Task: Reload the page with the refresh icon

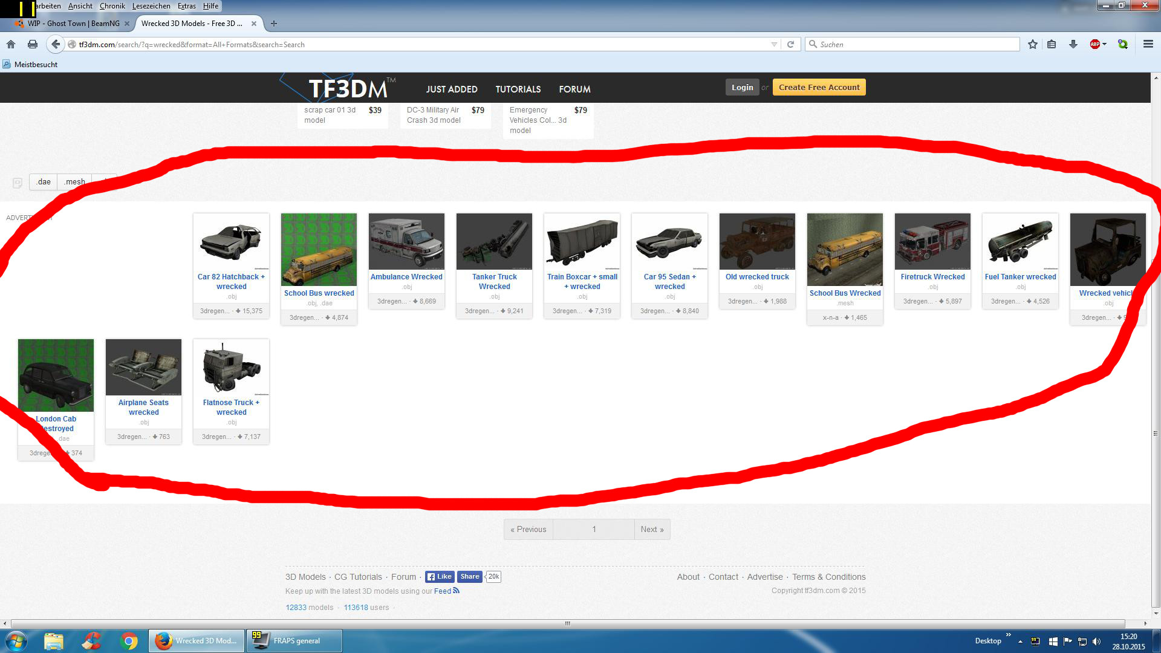Action: pyautogui.click(x=790, y=44)
